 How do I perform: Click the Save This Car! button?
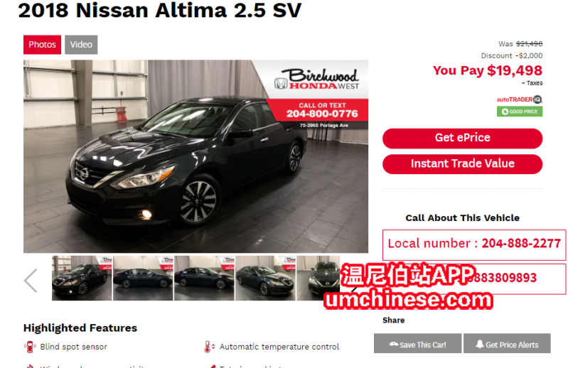coord(418,343)
